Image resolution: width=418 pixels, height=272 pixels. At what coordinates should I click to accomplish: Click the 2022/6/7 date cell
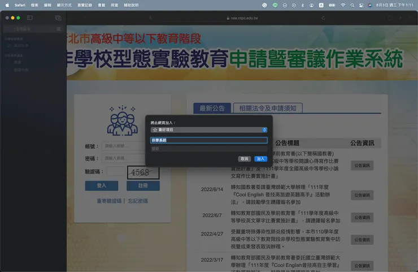[212, 215]
